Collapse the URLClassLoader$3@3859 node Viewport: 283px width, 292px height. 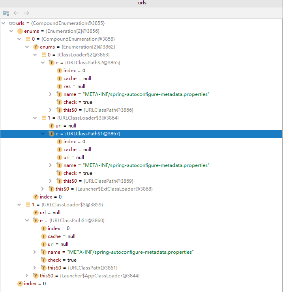(19, 205)
